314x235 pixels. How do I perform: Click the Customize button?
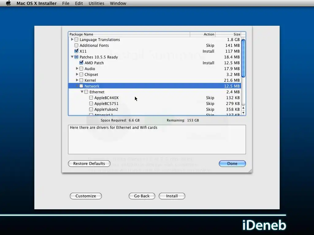click(86, 196)
